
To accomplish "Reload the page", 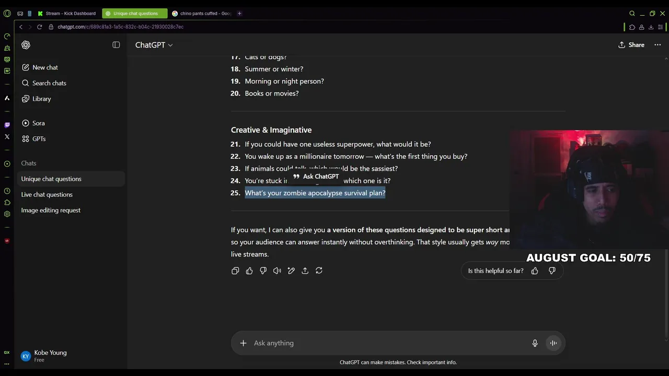I will coord(39,27).
